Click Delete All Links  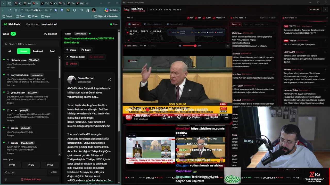[31, 179]
